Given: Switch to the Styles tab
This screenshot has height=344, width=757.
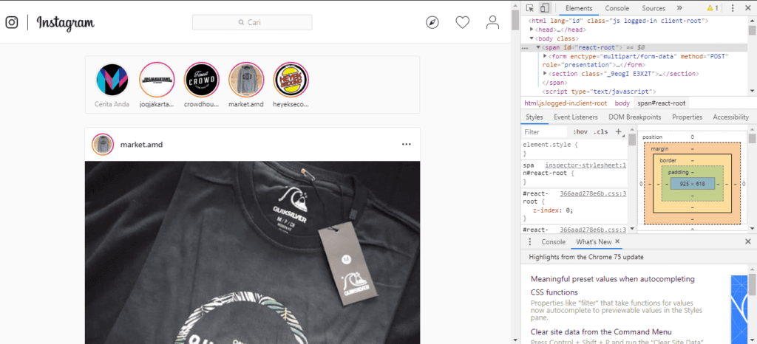Looking at the screenshot, I should click(x=534, y=117).
